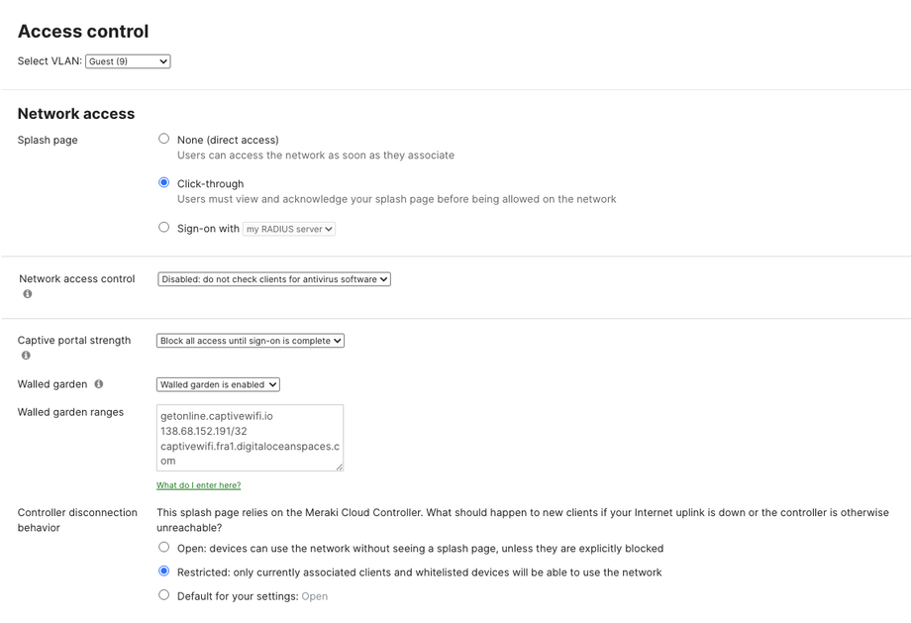The height and width of the screenshot is (623, 911).
Task: Open Walled garden is enabled dropdown
Action: pos(218,384)
